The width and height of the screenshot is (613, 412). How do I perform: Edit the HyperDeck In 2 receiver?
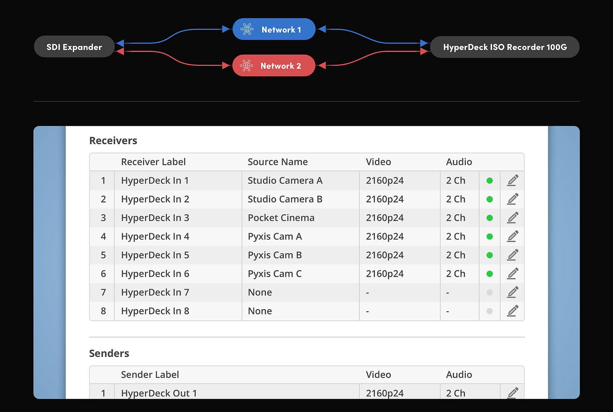(512, 199)
